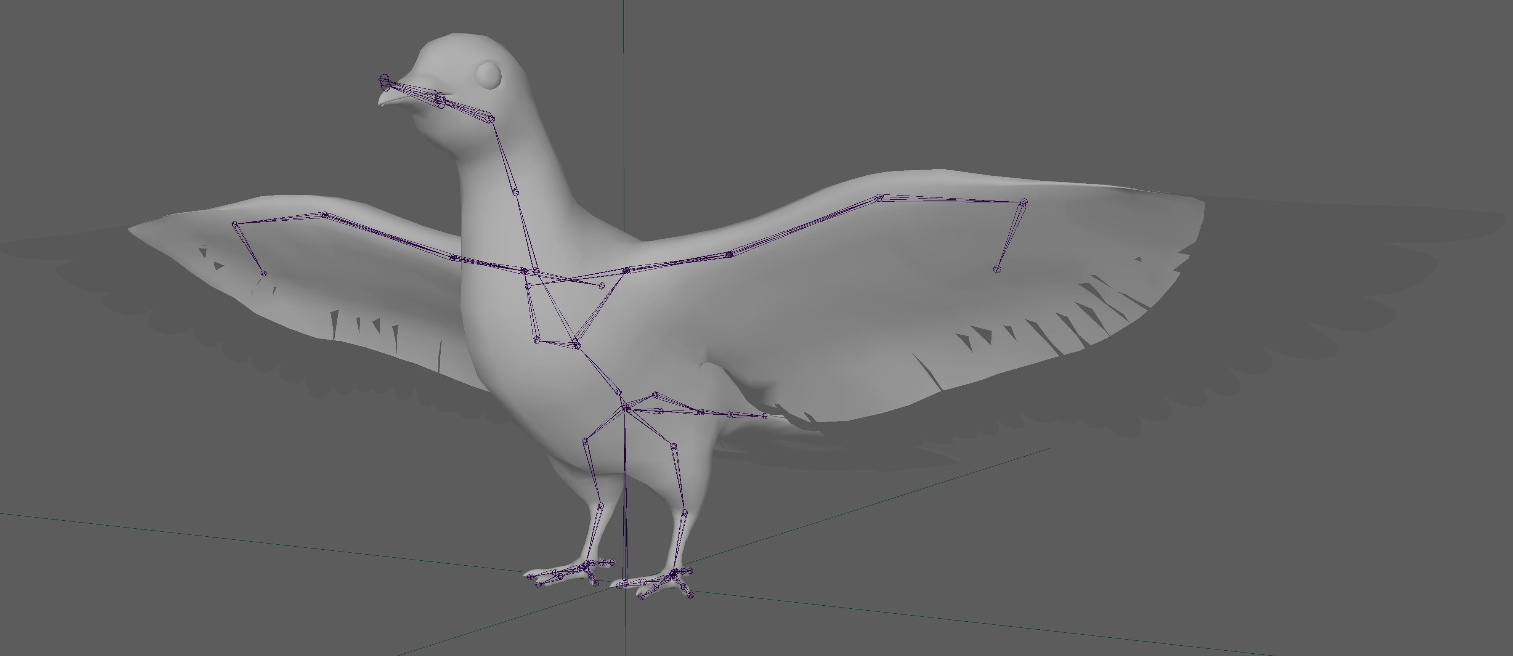The width and height of the screenshot is (1513, 656).
Task: Select the end joint of the smaller wing
Action: tap(263, 273)
